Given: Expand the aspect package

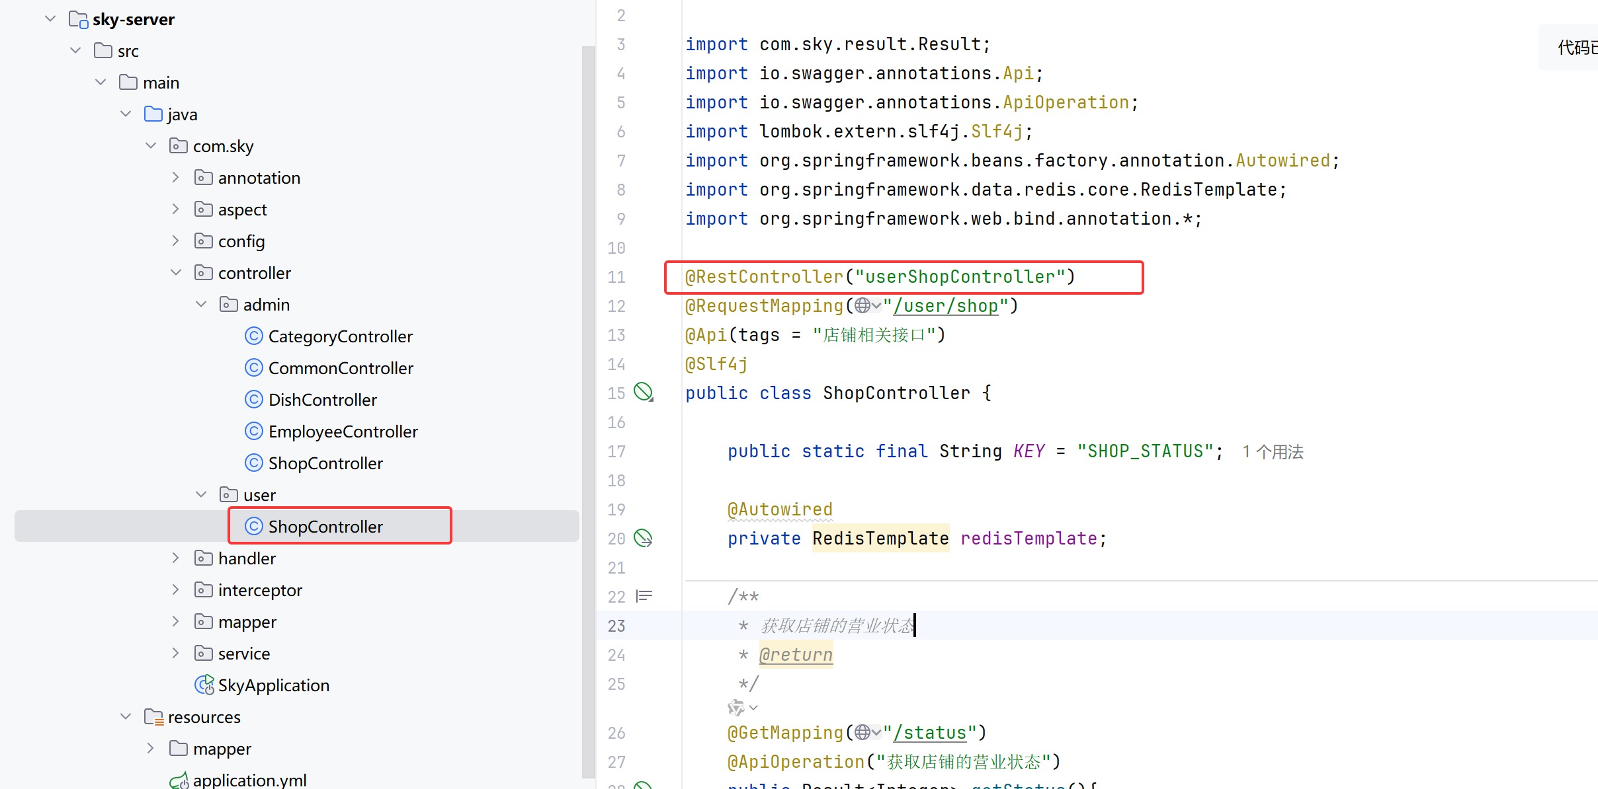Looking at the screenshot, I should (176, 209).
